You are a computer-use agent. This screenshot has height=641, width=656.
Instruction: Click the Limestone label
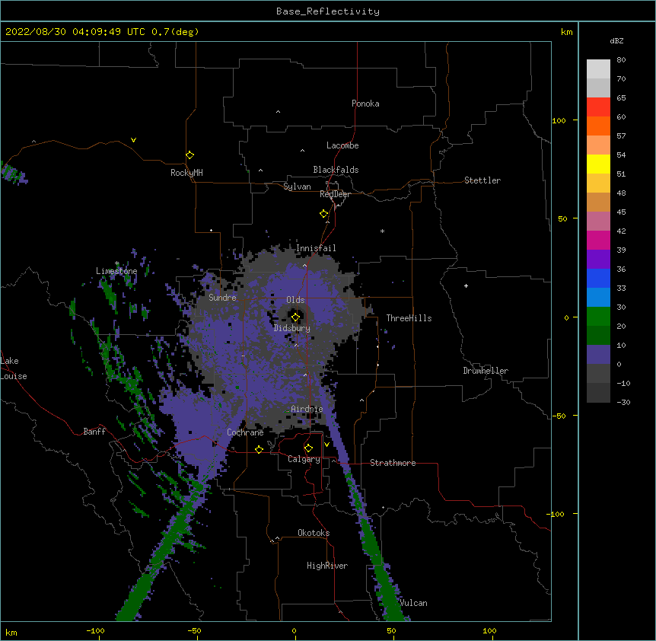coord(116,271)
